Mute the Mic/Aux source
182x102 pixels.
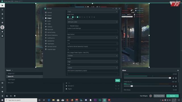pos(173,78)
